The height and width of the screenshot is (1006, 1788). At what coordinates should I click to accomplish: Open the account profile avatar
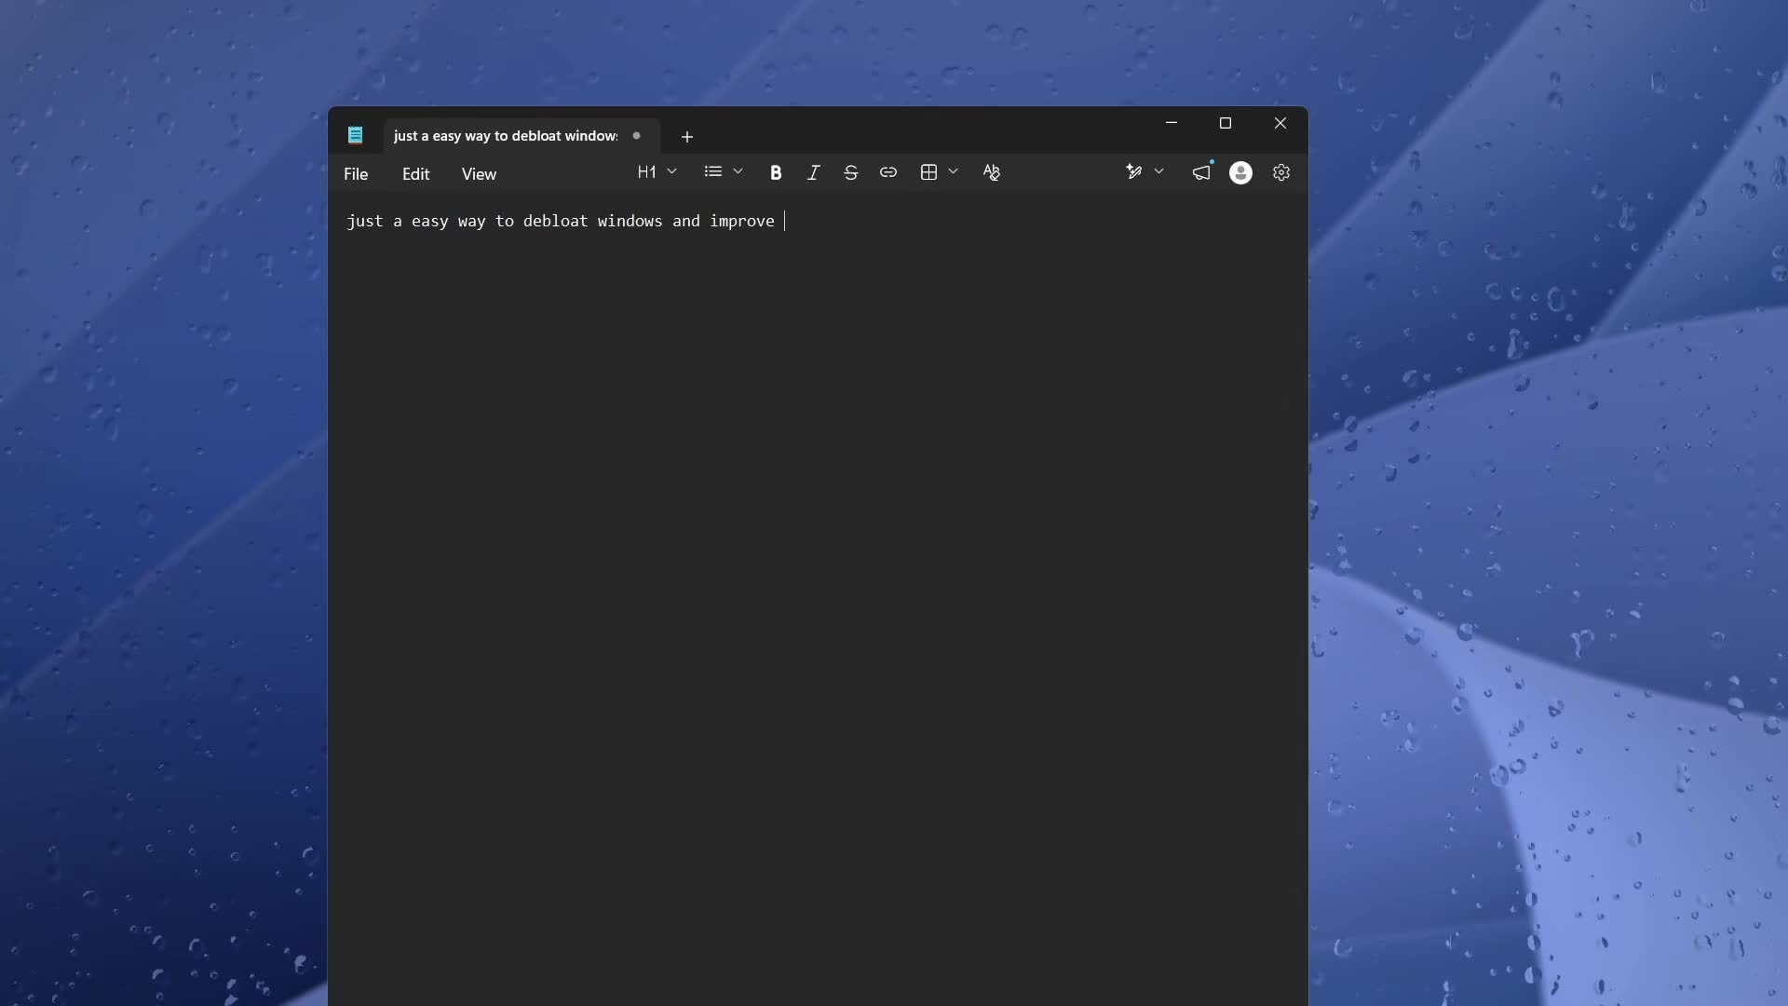[x=1240, y=172]
